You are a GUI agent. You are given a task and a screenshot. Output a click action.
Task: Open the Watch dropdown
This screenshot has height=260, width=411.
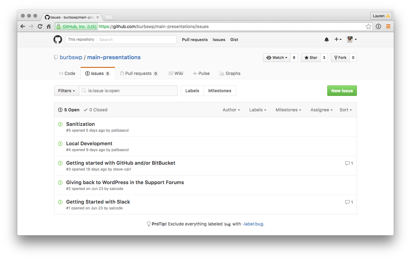coord(277,58)
